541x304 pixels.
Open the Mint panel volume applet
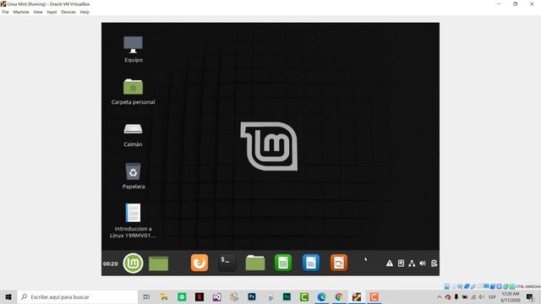pos(423,263)
